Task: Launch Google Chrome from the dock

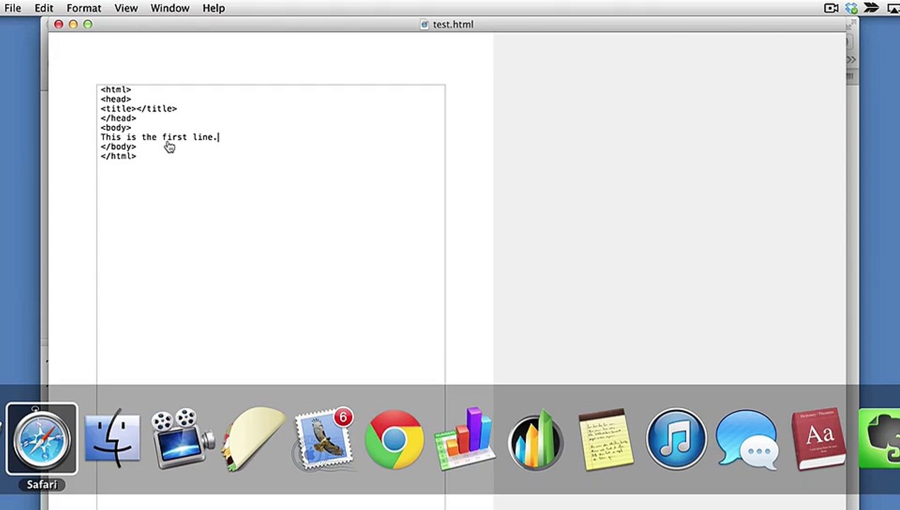Action: [x=394, y=439]
